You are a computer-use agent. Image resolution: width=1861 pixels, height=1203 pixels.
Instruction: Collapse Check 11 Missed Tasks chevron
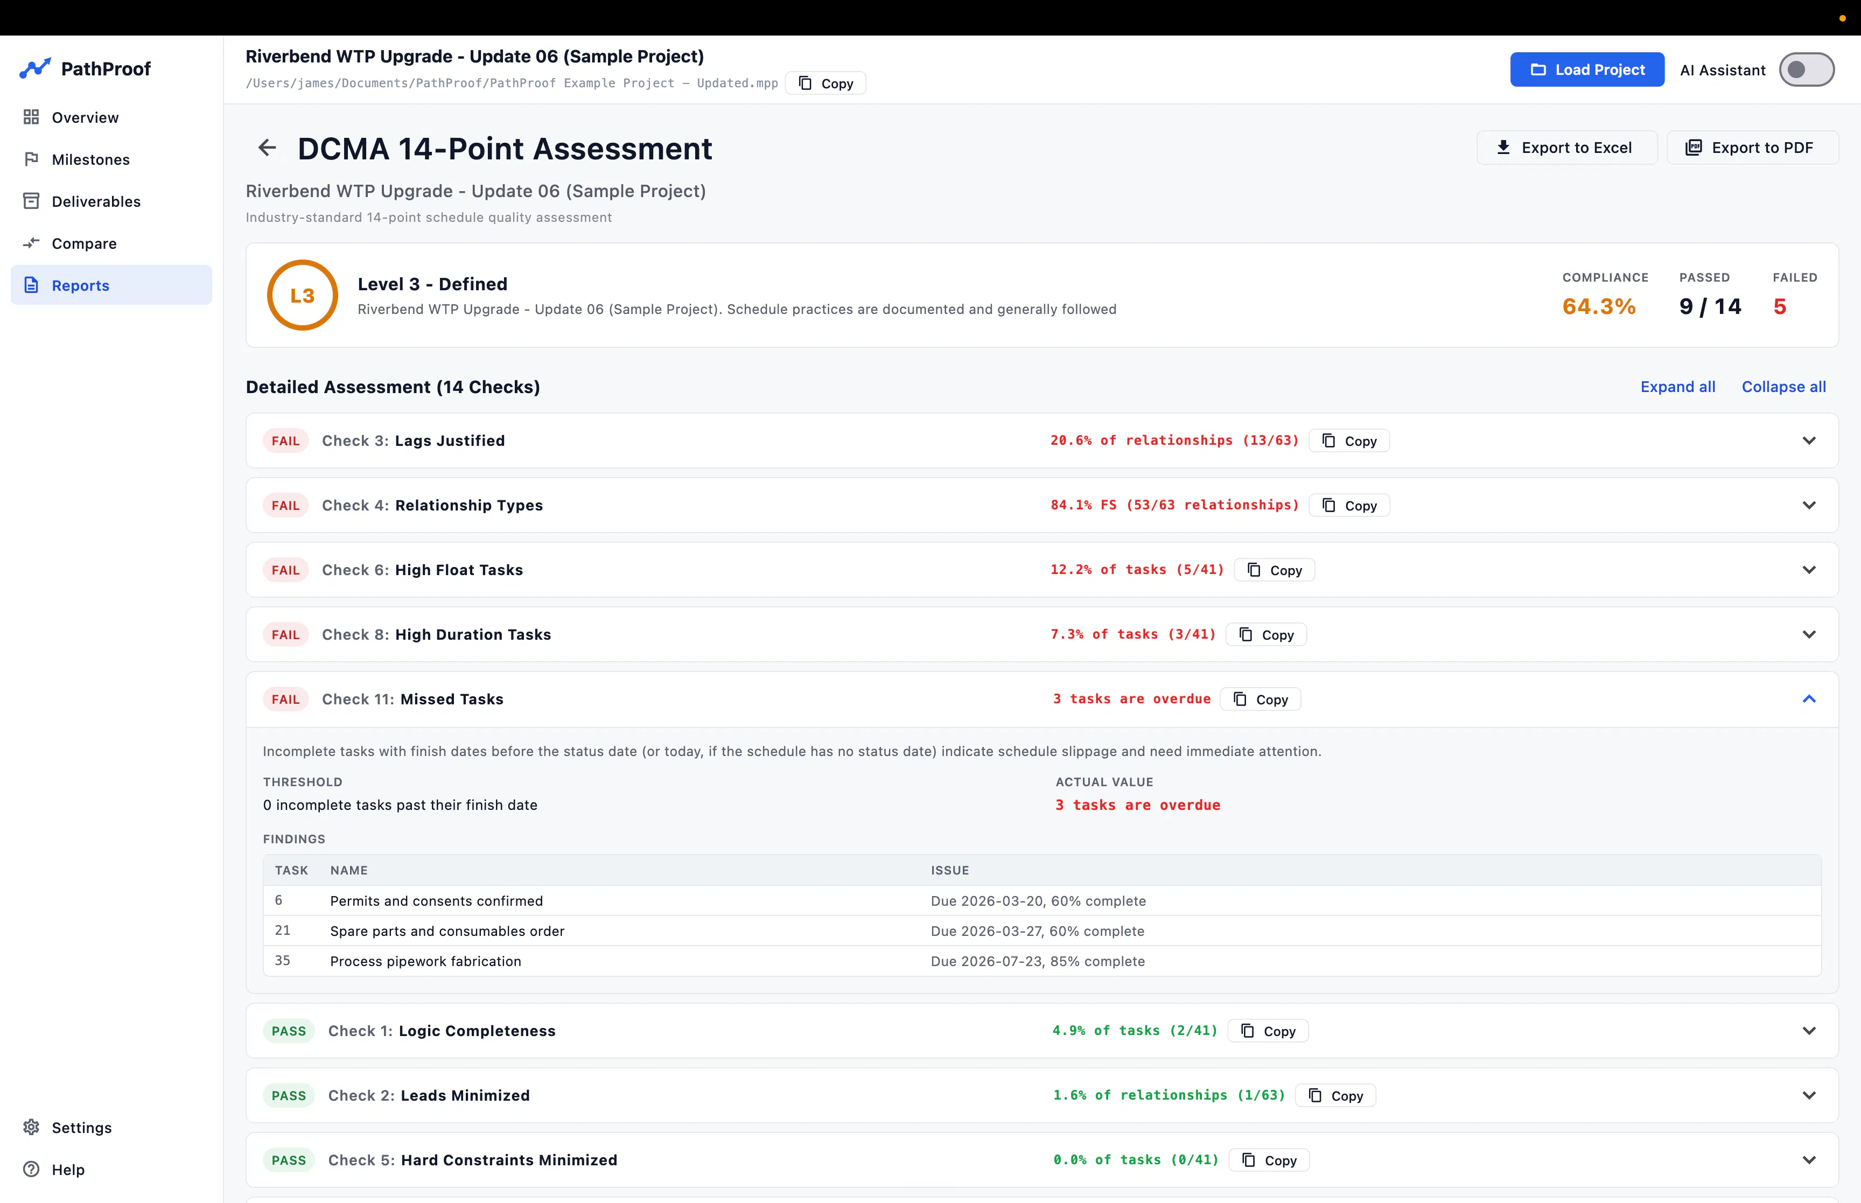tap(1809, 699)
